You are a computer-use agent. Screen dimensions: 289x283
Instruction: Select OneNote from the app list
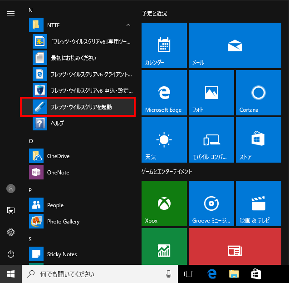click(58, 173)
